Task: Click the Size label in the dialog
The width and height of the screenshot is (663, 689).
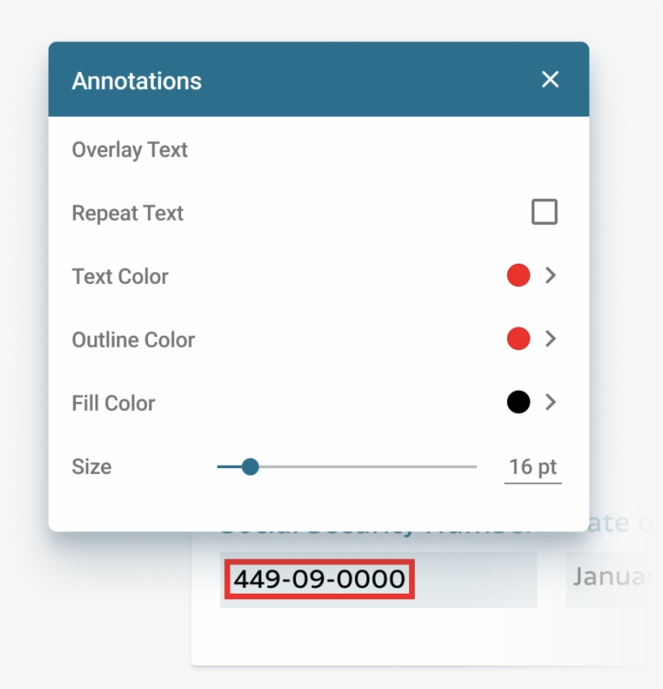Action: [x=91, y=467]
